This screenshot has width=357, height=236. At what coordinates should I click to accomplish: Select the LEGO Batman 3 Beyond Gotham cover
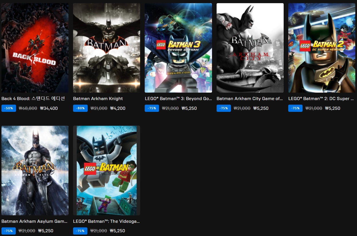click(178, 48)
